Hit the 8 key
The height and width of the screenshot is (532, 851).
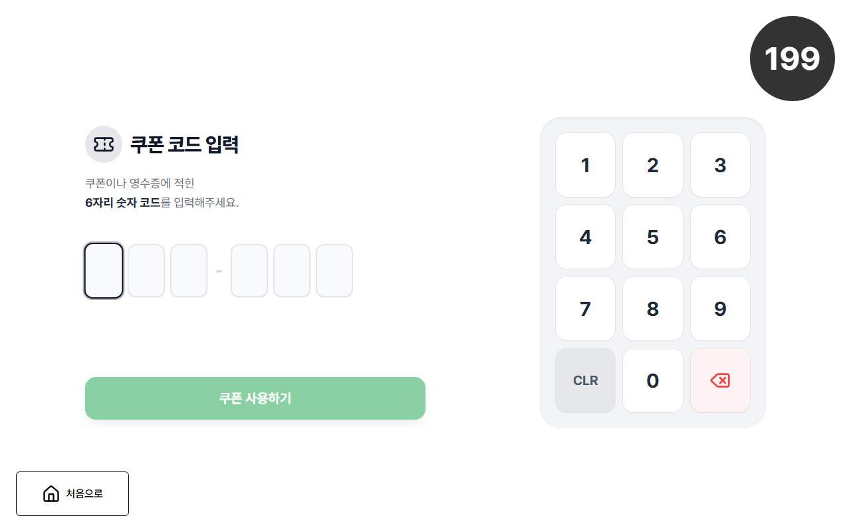(x=652, y=309)
